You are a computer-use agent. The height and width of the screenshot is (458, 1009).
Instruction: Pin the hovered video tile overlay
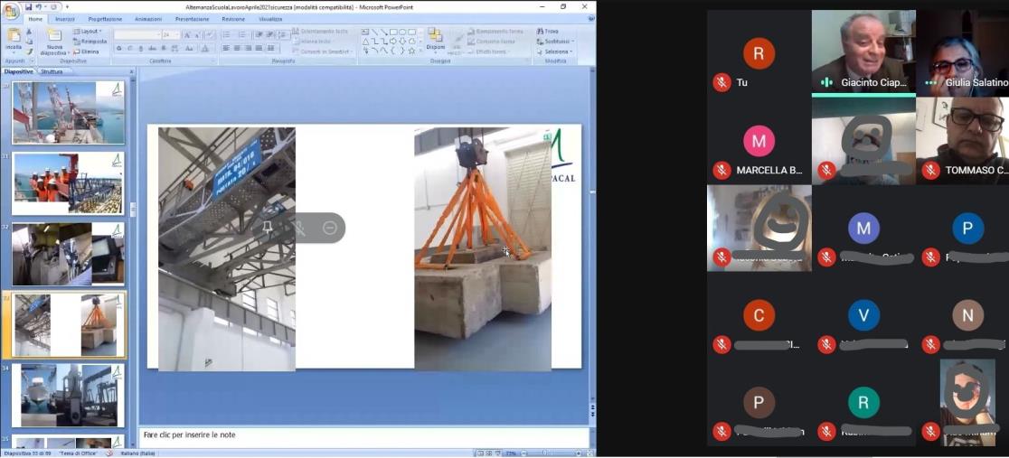click(x=267, y=228)
